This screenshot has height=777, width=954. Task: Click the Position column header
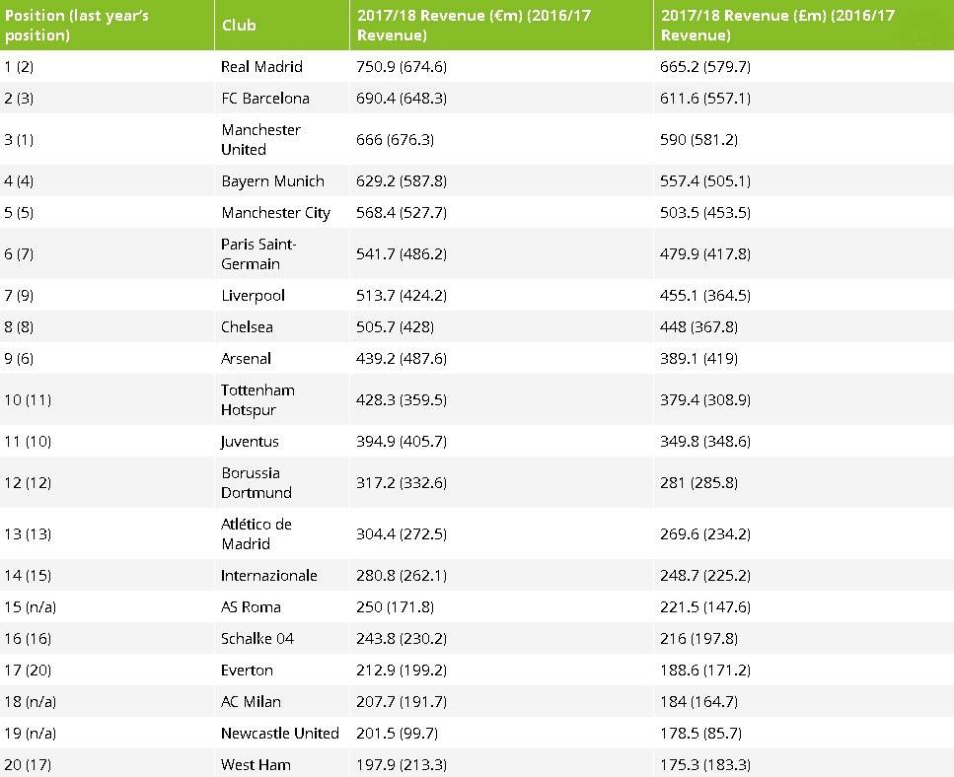point(77,26)
